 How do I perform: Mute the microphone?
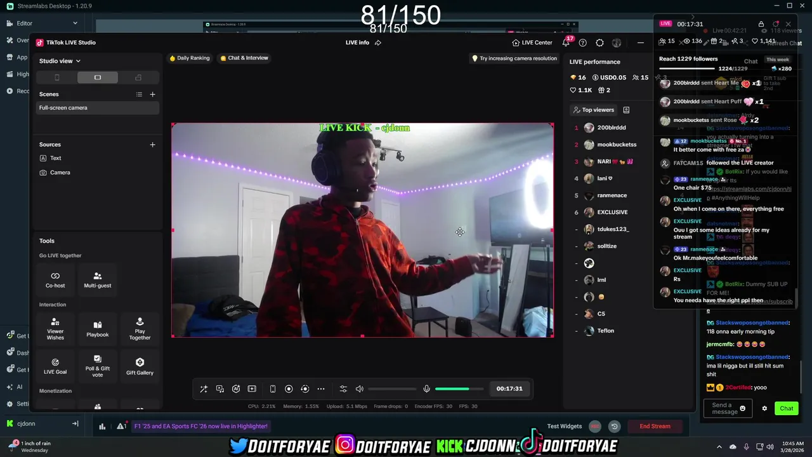426,388
